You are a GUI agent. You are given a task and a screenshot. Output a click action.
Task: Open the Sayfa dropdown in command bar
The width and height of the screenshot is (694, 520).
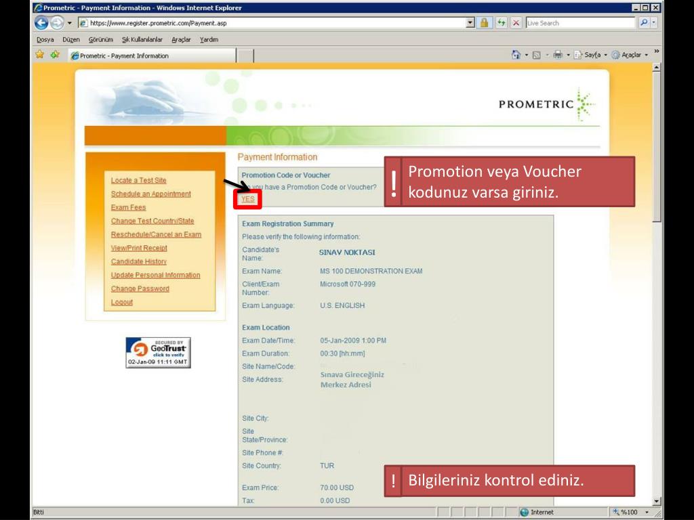coord(590,55)
